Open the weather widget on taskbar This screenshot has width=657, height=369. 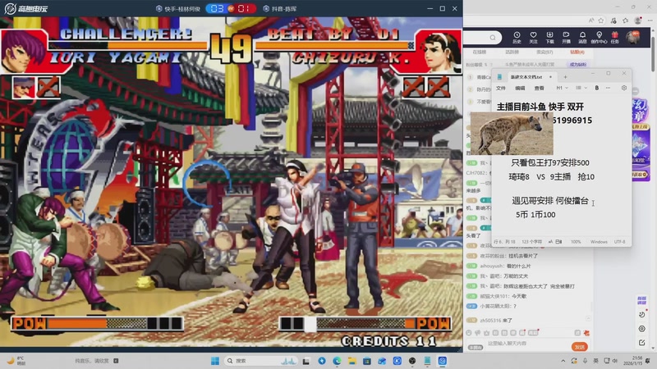point(16,361)
